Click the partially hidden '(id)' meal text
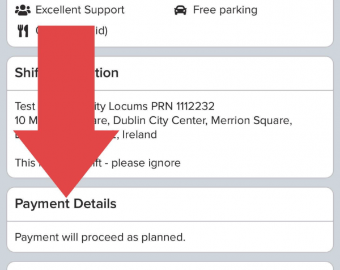The width and height of the screenshot is (340, 270). tap(101, 31)
